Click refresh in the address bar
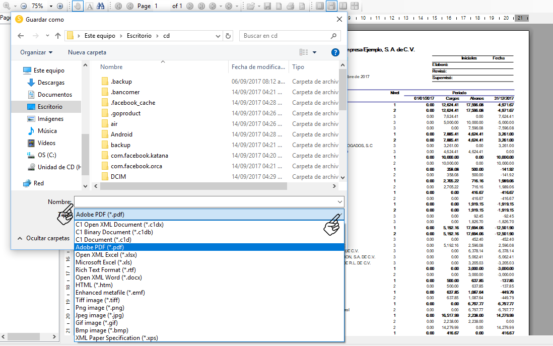Image resolution: width=553 pixels, height=346 pixels. click(x=229, y=36)
